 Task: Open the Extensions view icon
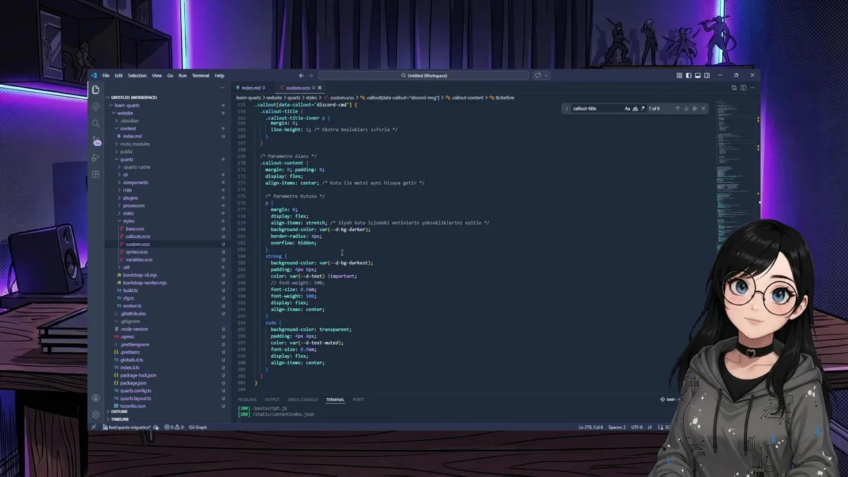[x=96, y=174]
